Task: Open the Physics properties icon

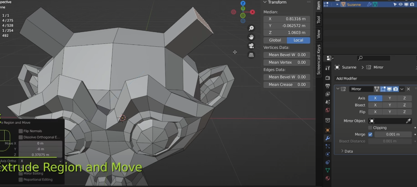Action: point(328,154)
